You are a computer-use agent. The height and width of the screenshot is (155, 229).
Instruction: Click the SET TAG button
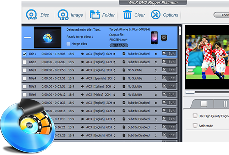pos(118,45)
